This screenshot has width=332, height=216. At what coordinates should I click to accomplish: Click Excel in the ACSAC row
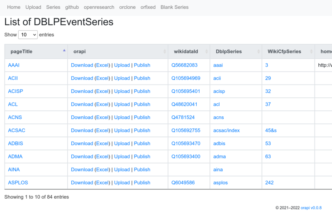(x=103, y=130)
